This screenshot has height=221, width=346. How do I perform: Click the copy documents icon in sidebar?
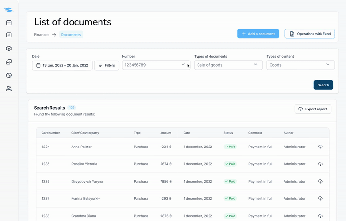(9, 62)
